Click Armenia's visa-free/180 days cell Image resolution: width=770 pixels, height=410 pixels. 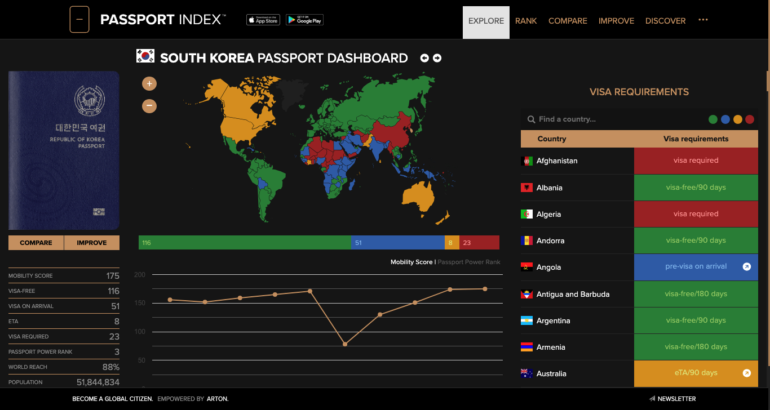[x=696, y=347]
